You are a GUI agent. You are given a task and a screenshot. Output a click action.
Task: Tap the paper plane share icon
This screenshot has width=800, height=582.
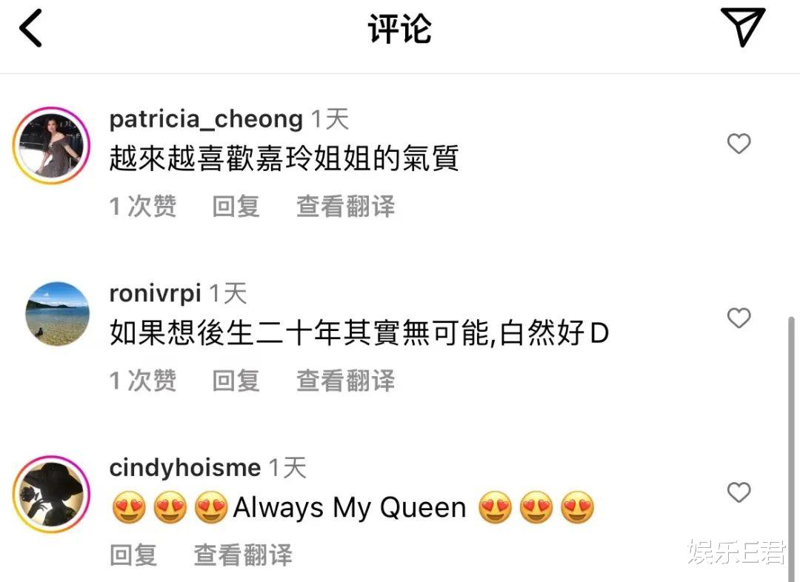coord(742,27)
